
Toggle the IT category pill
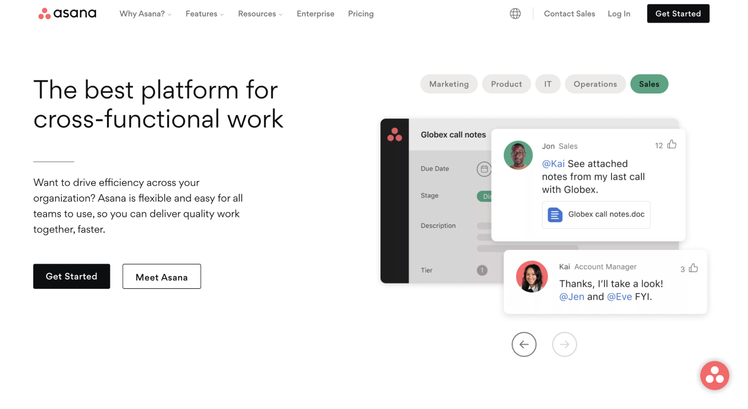547,84
